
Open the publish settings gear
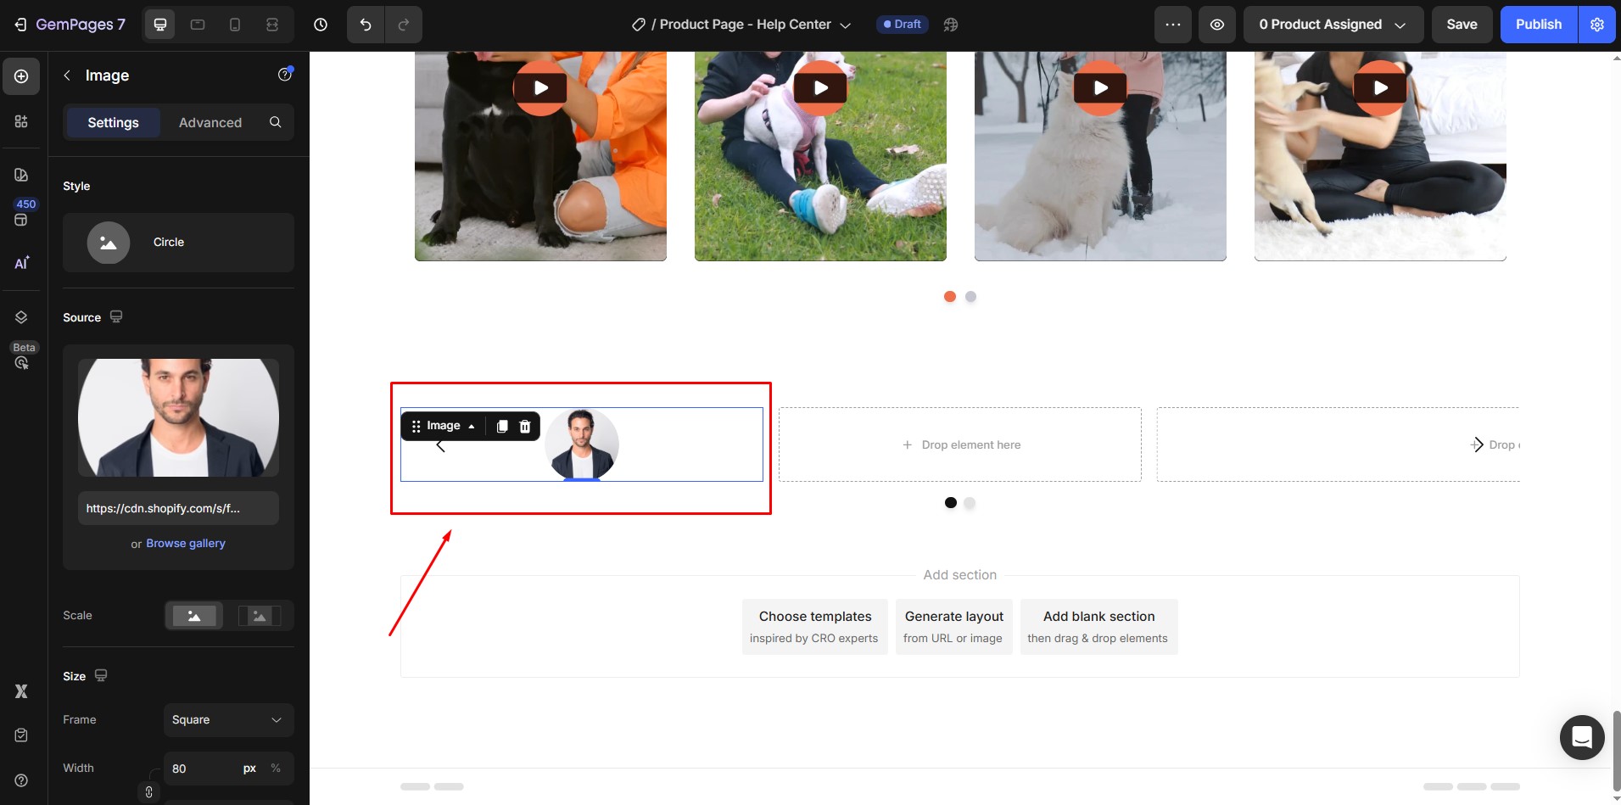(1597, 25)
